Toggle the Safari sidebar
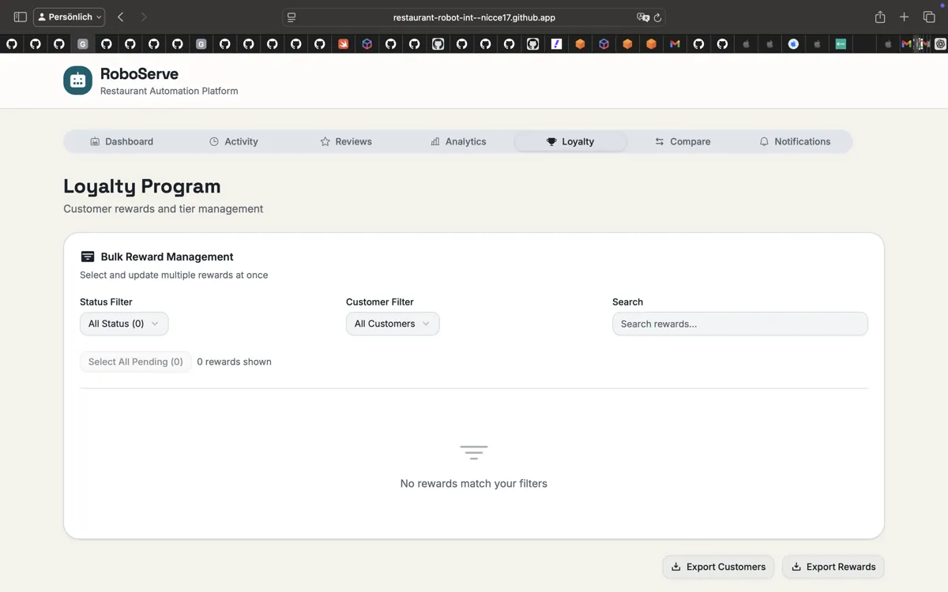 (21, 17)
